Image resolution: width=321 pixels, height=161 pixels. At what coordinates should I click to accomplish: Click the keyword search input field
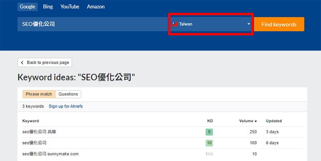pos(92,24)
